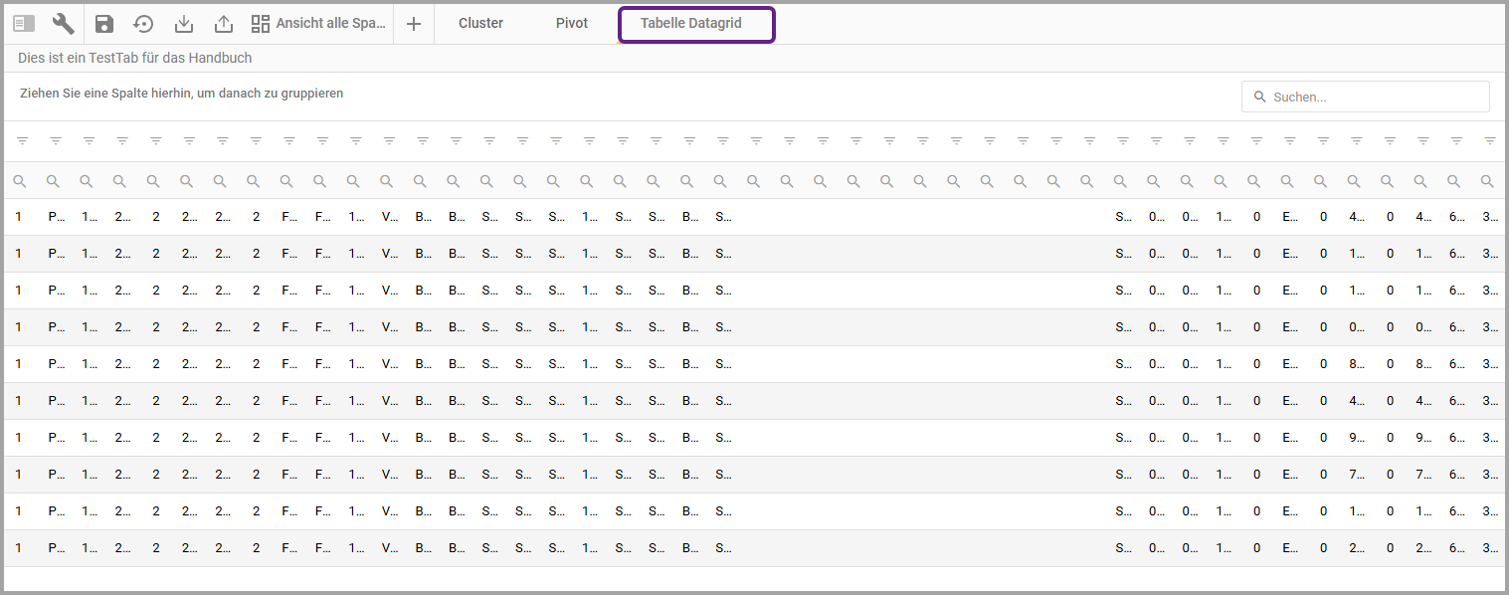Image resolution: width=1509 pixels, height=595 pixels.
Task: Click the floppy disk save icon
Action: pos(104,24)
